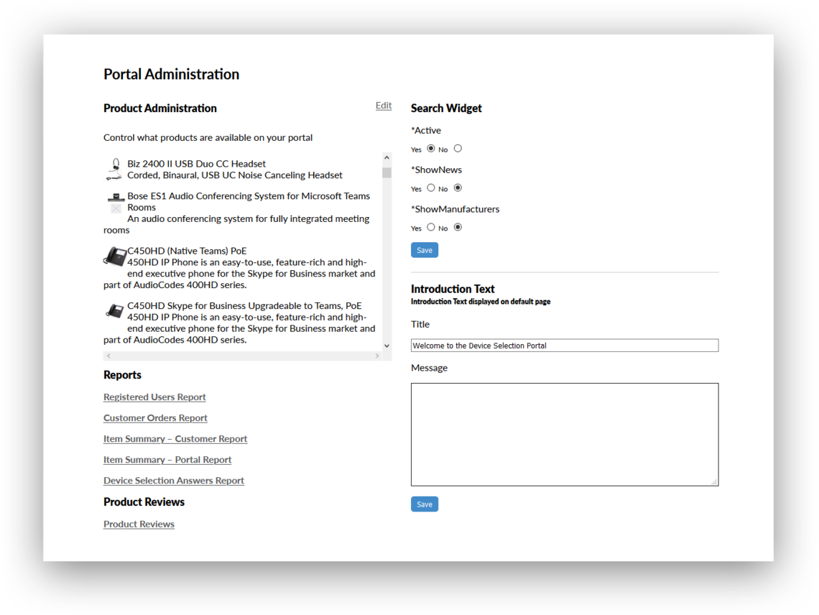Click the C450HD Native Teams phone image

click(115, 256)
